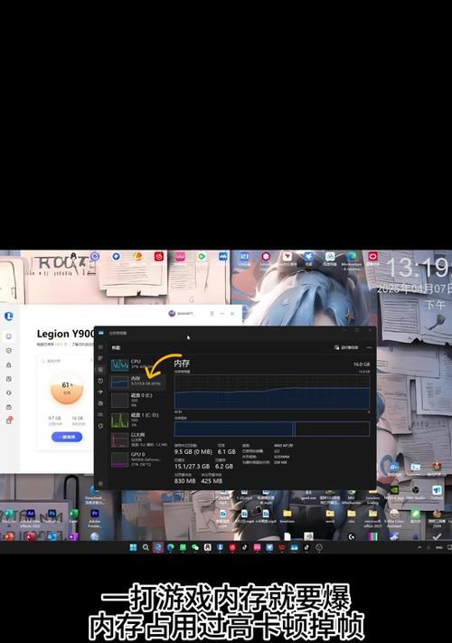The height and width of the screenshot is (643, 452).
Task: Click the blue one-key accelerate button
Action: (x=67, y=437)
